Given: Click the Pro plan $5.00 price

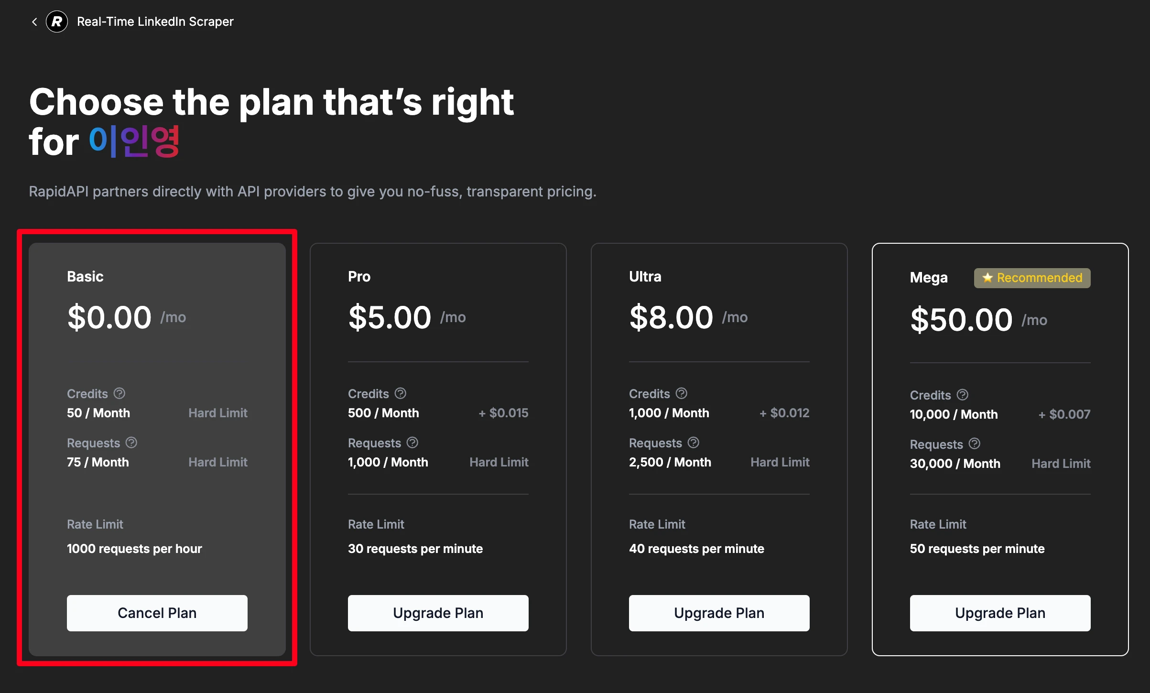Looking at the screenshot, I should click(390, 317).
